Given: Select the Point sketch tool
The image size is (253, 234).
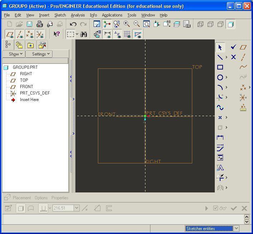Looking at the screenshot, I should coord(220,118).
